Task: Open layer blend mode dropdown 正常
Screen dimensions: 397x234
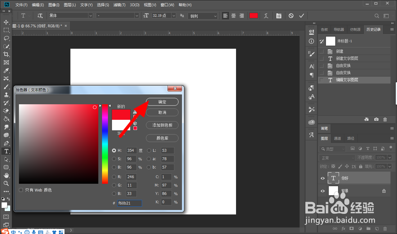Action: point(337,158)
